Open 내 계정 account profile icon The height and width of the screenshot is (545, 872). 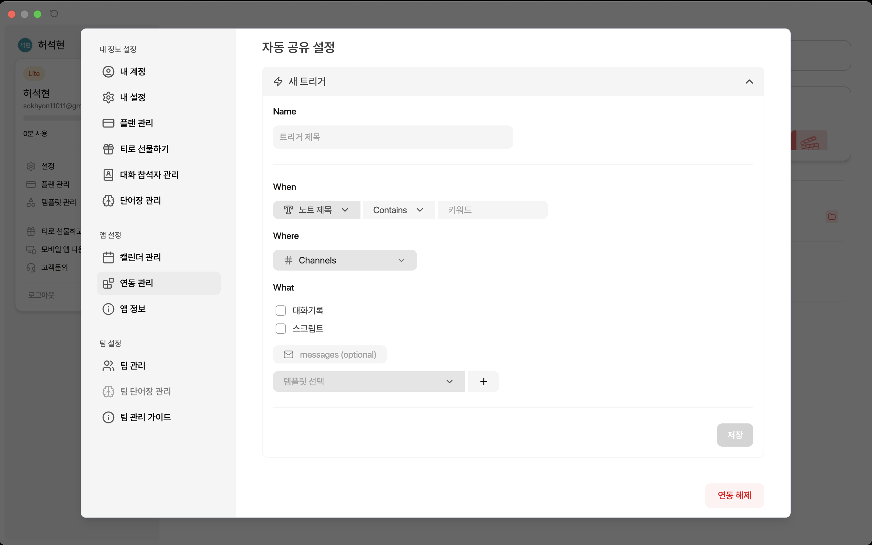click(x=108, y=72)
